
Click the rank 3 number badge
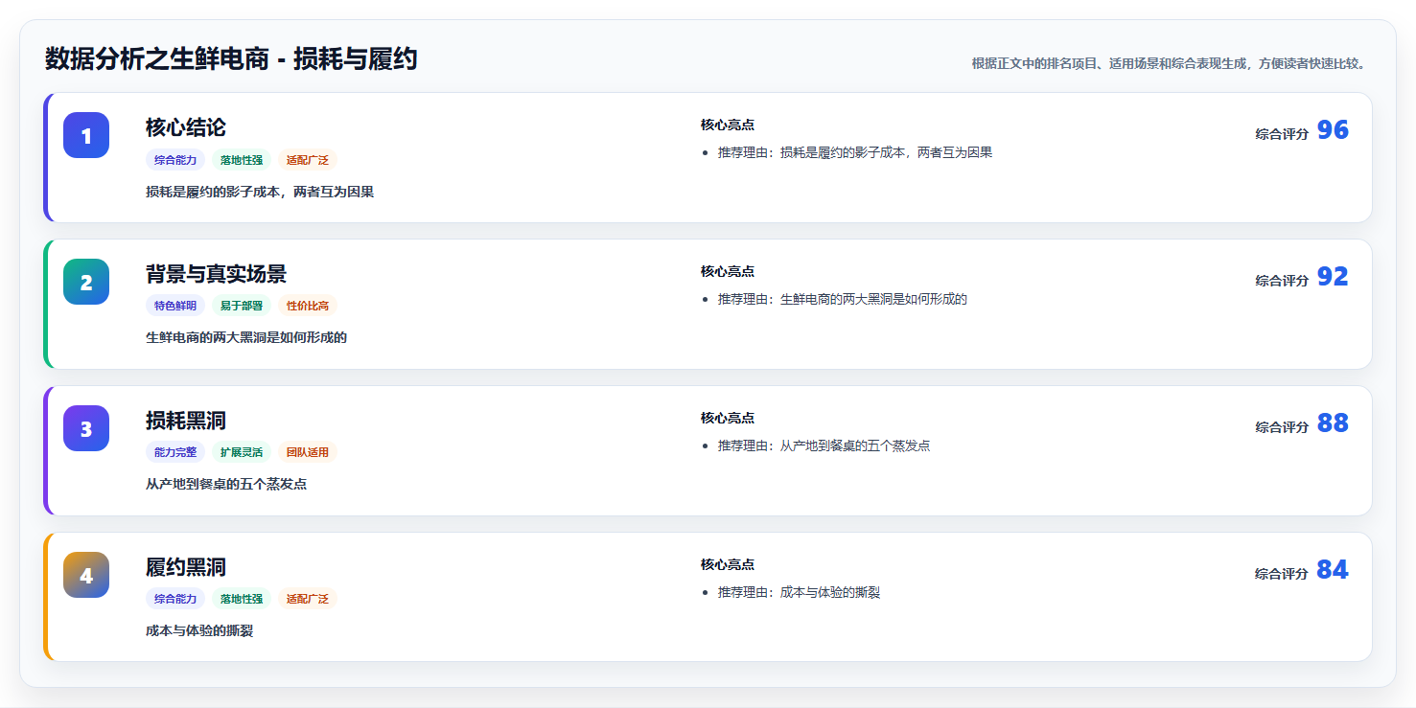point(86,428)
